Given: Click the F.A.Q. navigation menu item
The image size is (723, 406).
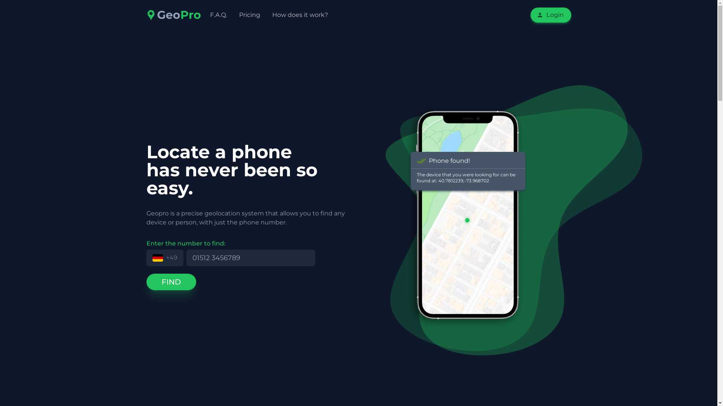Looking at the screenshot, I should pyautogui.click(x=218, y=15).
